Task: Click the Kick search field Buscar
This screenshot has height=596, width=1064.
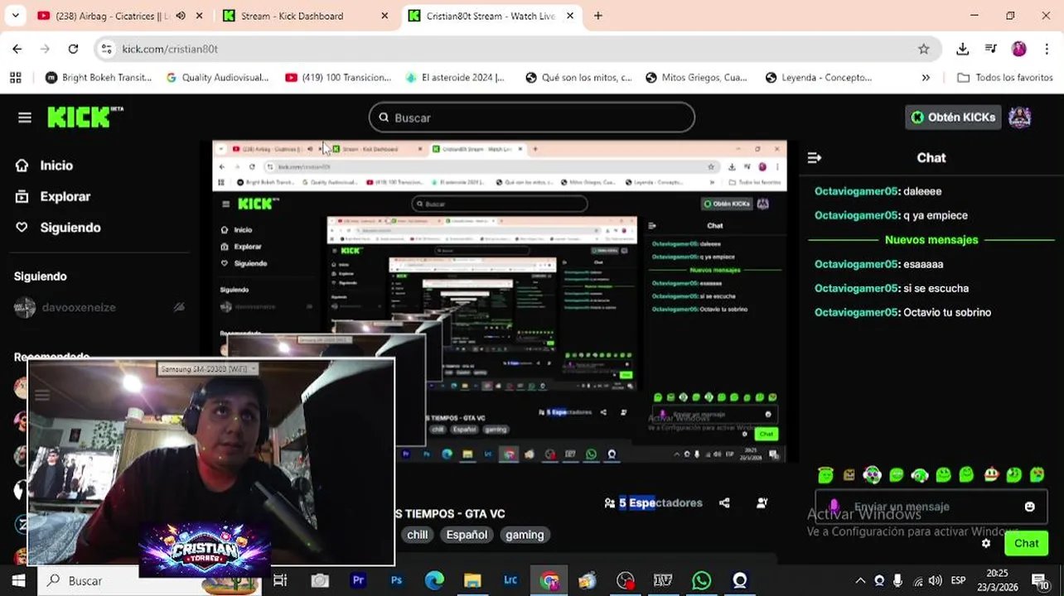Action: coord(531,118)
